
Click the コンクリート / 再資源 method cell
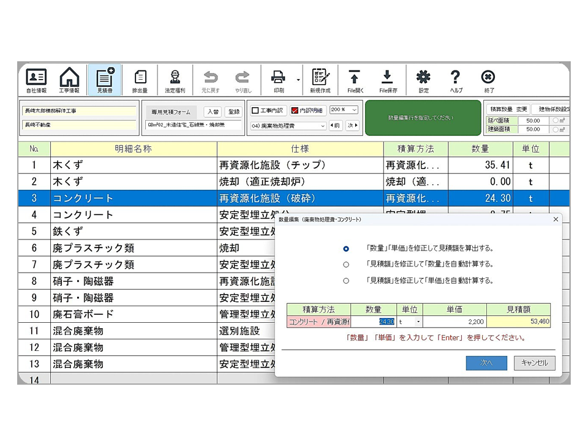(x=318, y=322)
